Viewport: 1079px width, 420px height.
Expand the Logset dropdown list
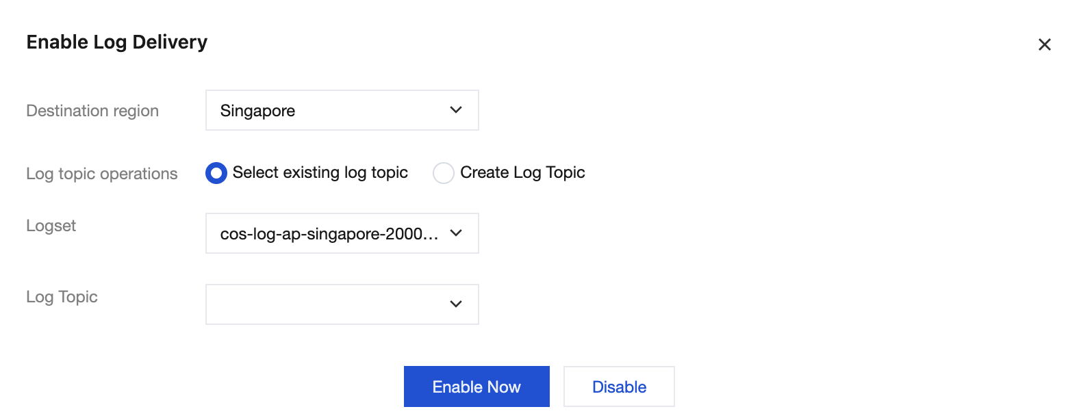(342, 233)
